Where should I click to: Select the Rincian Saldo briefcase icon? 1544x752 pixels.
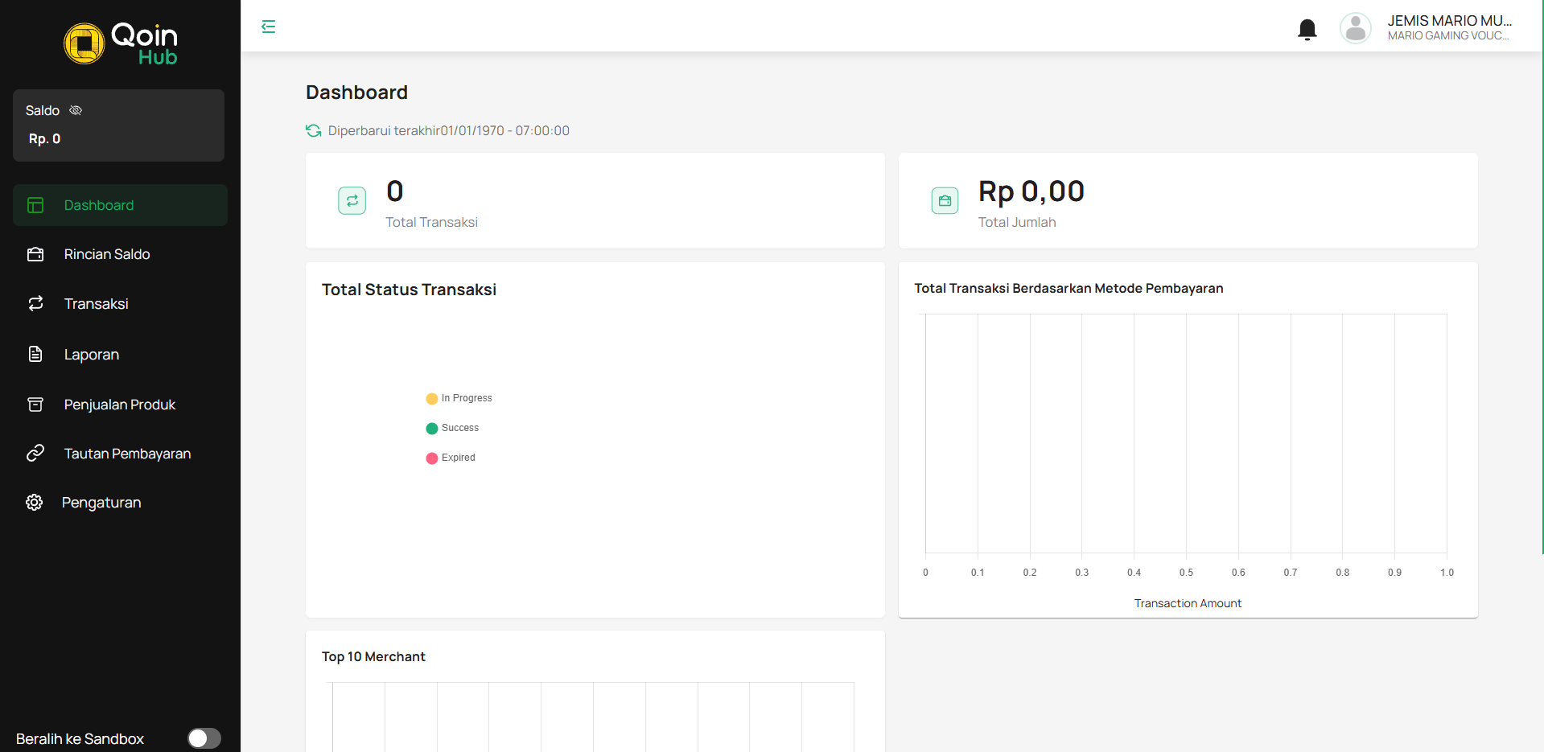coord(35,254)
